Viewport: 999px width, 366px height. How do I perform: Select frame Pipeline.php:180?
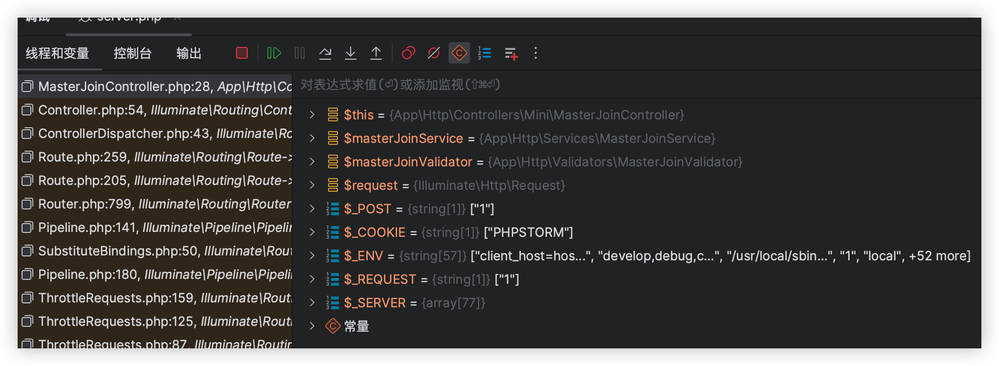pyautogui.click(x=155, y=274)
